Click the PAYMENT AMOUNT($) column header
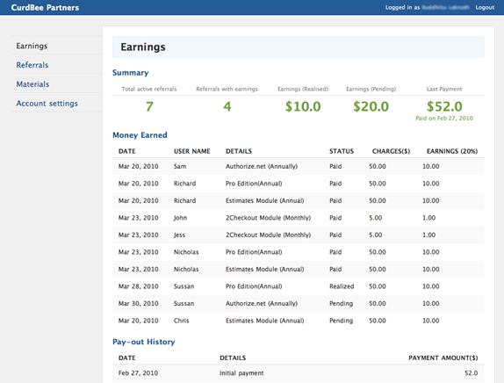 tap(443, 358)
